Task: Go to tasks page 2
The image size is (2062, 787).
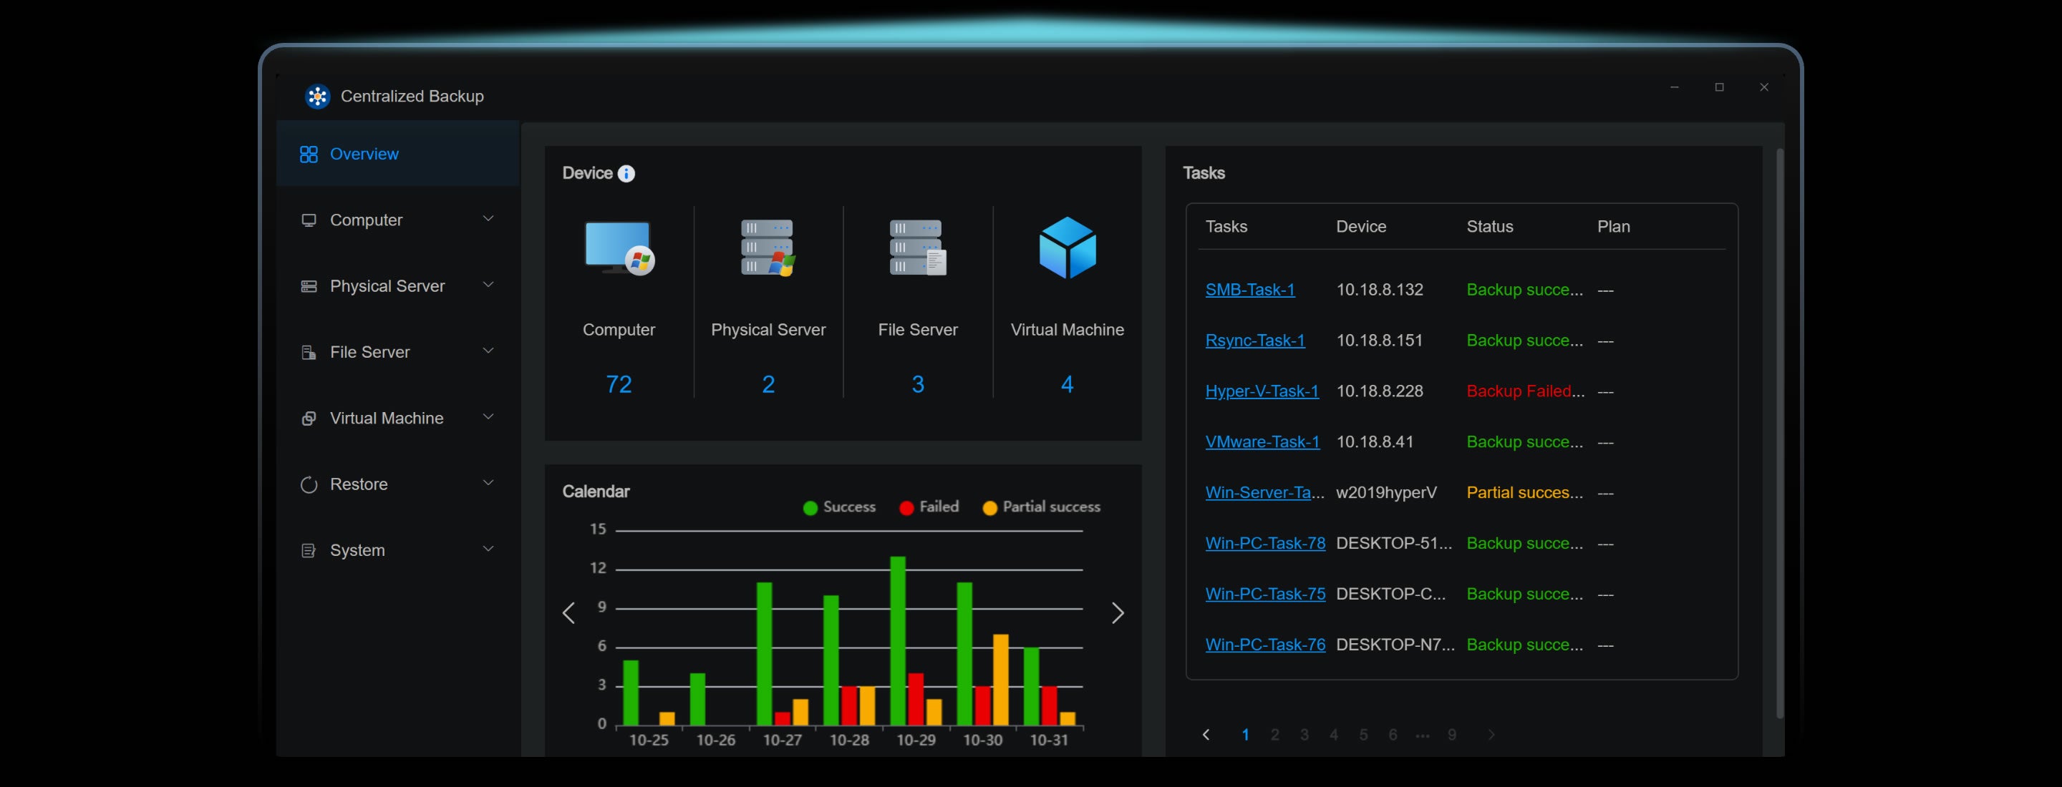Action: 1274,734
